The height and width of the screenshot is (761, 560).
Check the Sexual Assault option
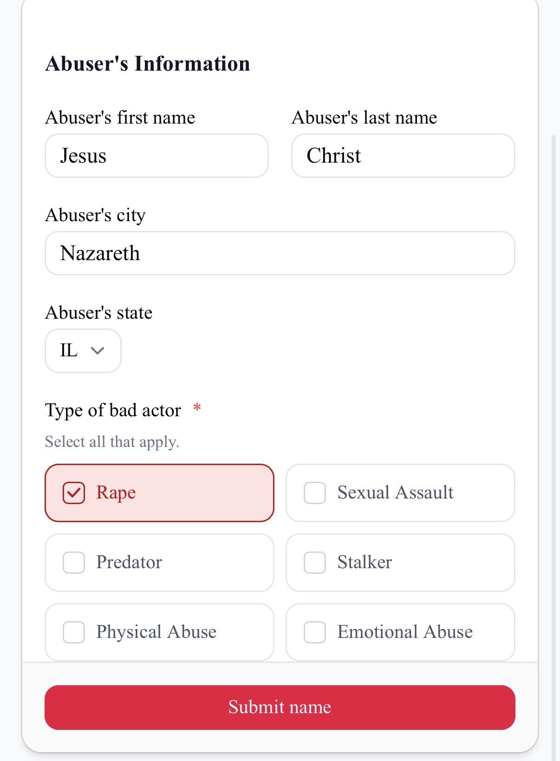click(x=315, y=493)
